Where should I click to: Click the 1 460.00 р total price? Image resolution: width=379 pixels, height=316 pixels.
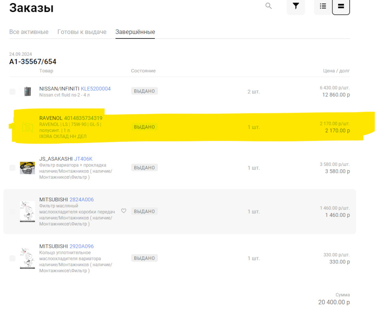[x=338, y=215]
